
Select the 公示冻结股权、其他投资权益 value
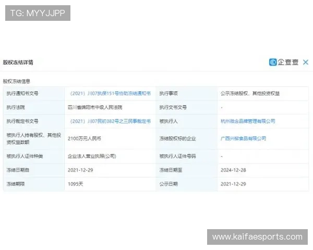[x=250, y=94]
